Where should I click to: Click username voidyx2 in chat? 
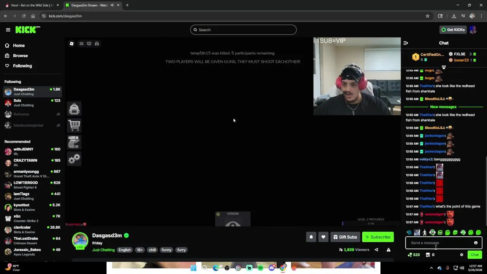pyautogui.click(x=426, y=159)
